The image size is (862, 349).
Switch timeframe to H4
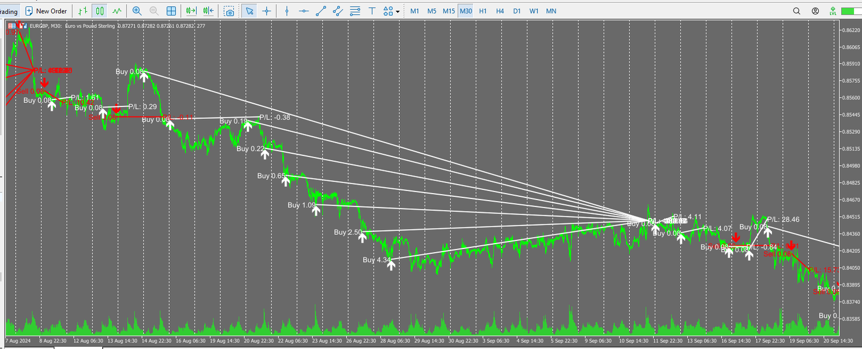[500, 11]
